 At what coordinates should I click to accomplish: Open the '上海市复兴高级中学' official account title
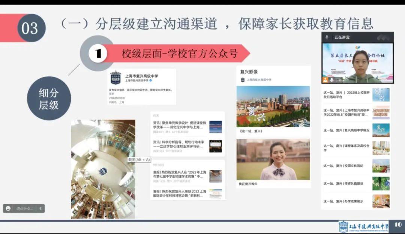pos(141,76)
